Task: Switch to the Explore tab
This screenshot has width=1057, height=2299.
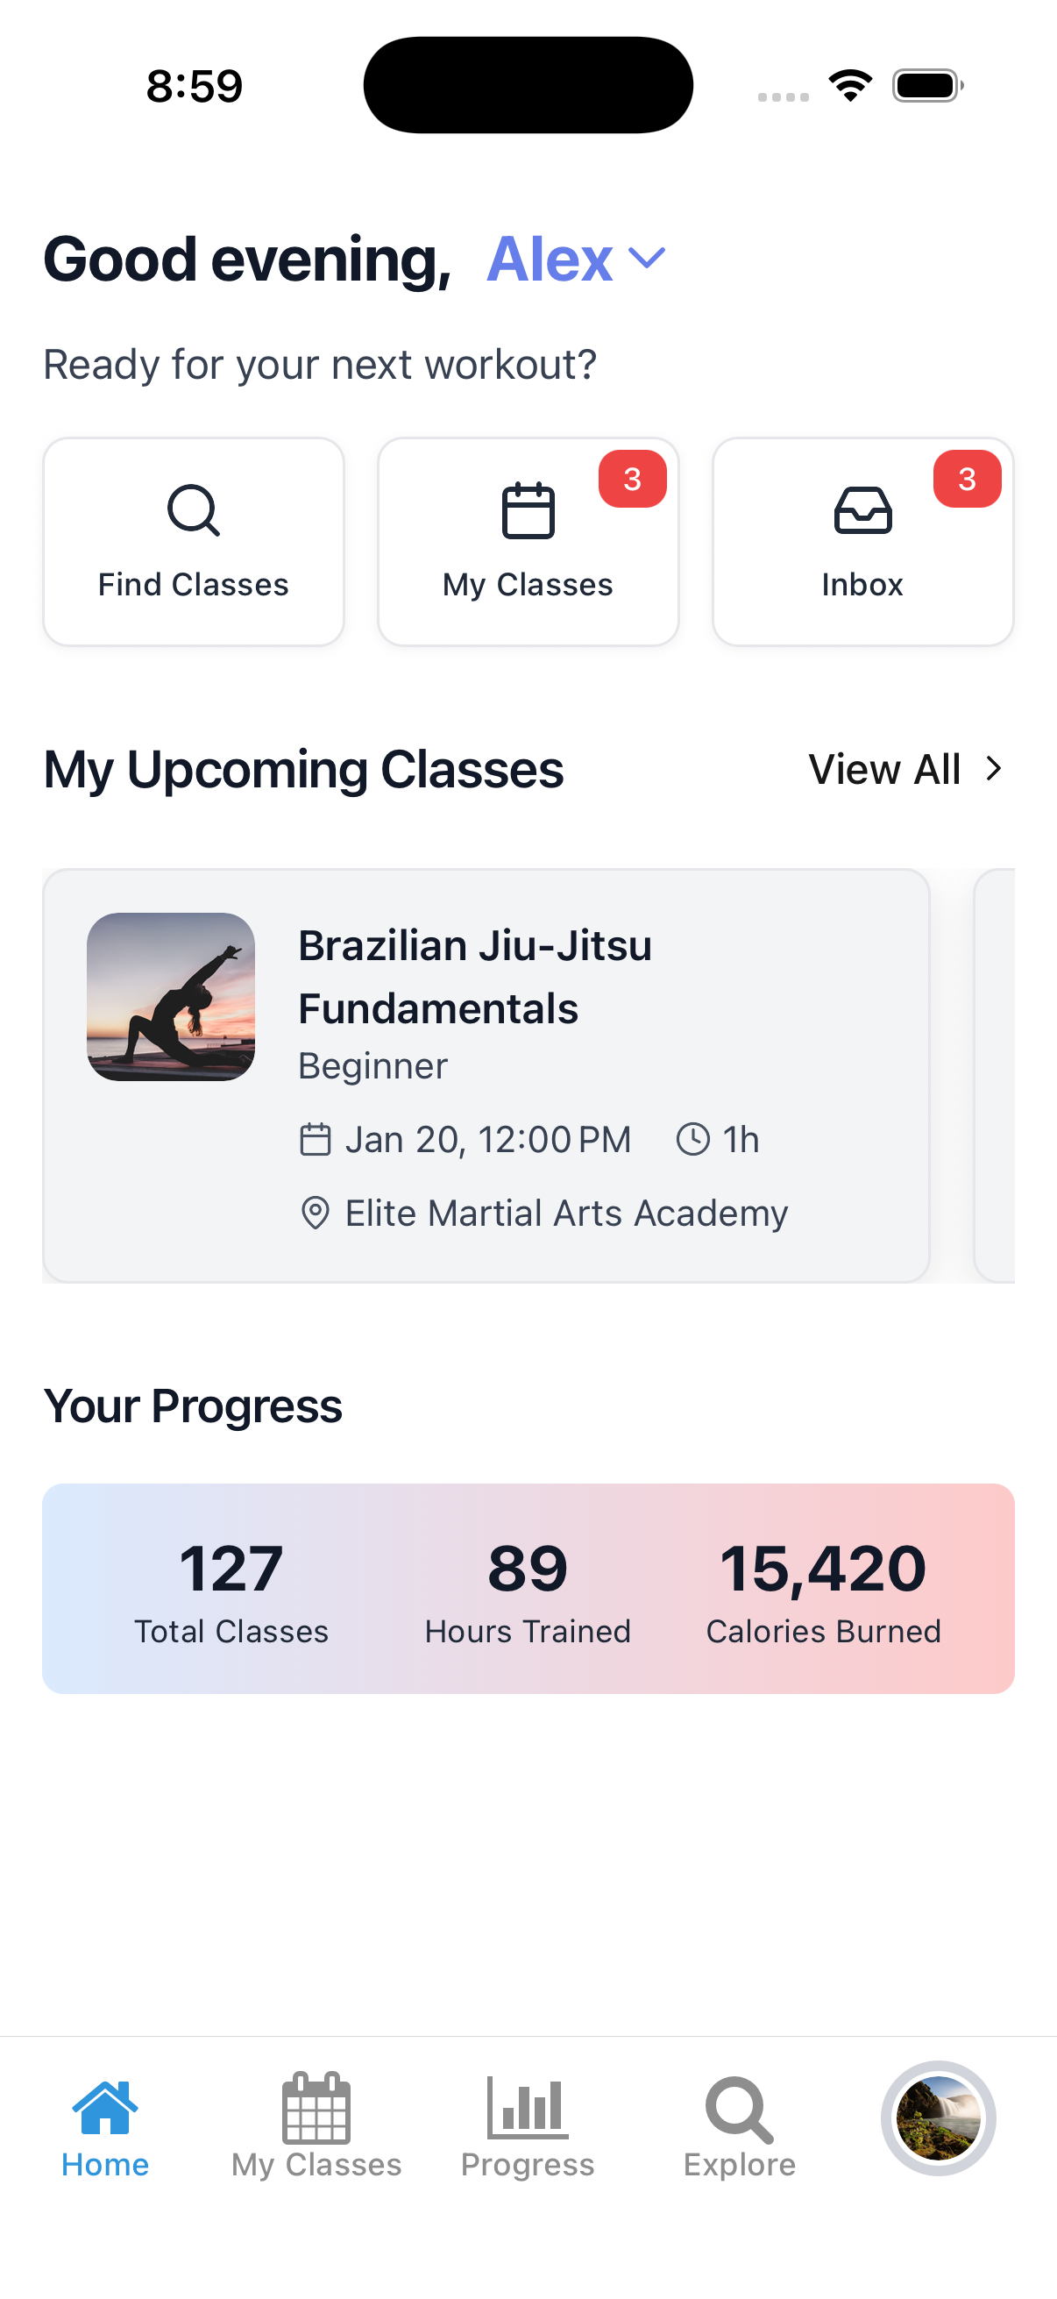Action: pos(739,2133)
